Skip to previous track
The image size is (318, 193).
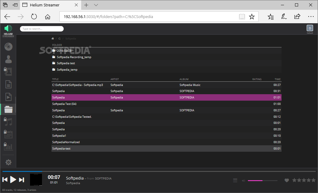coord(5,180)
